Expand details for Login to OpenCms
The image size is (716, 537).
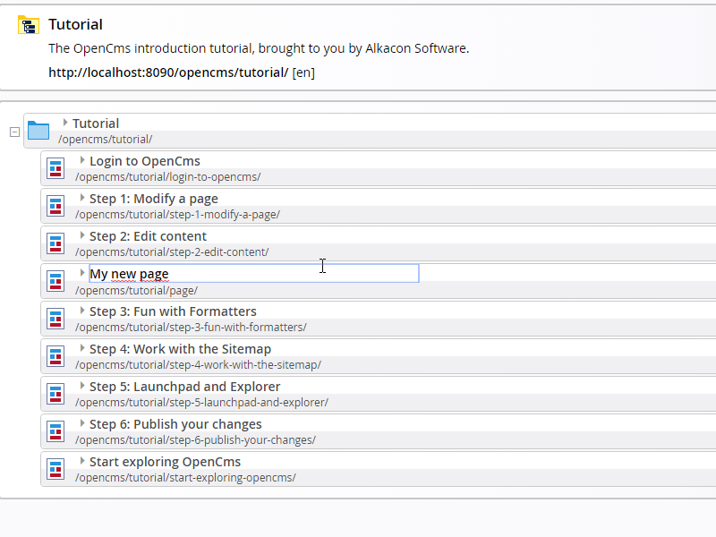tap(81, 160)
